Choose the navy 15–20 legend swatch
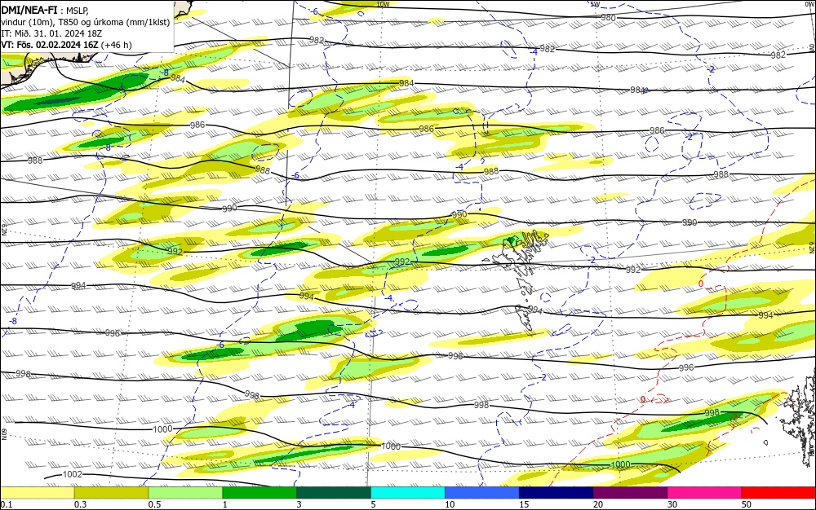816x510 pixels. [556, 493]
